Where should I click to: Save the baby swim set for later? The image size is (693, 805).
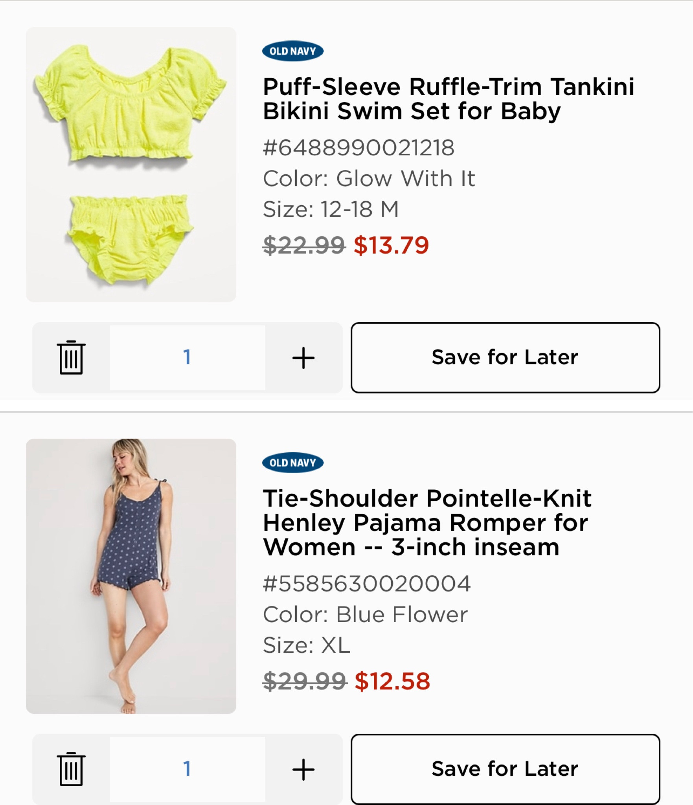click(x=505, y=357)
